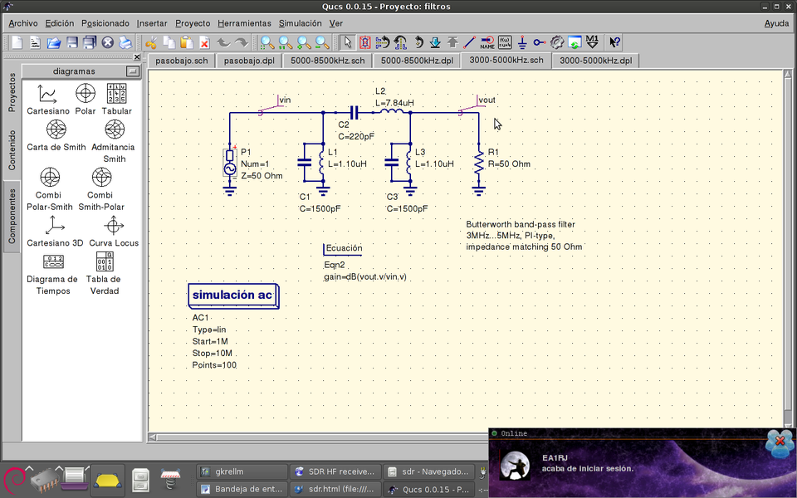Viewport: 797px width, 498px height.
Task: Toggle the insert port tool
Action: pos(540,42)
